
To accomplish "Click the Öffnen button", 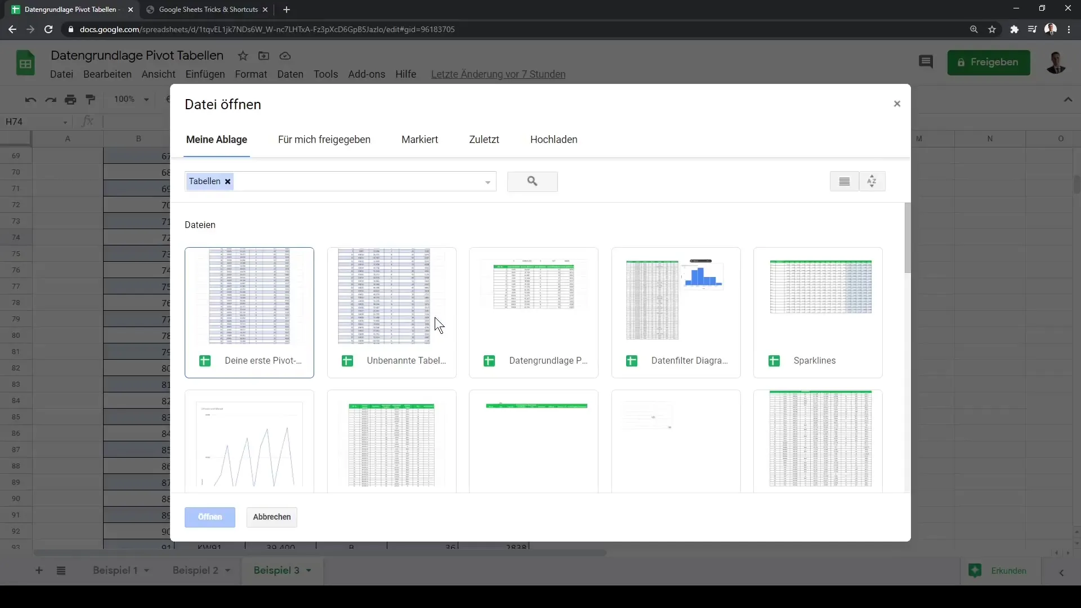I will (x=209, y=517).
